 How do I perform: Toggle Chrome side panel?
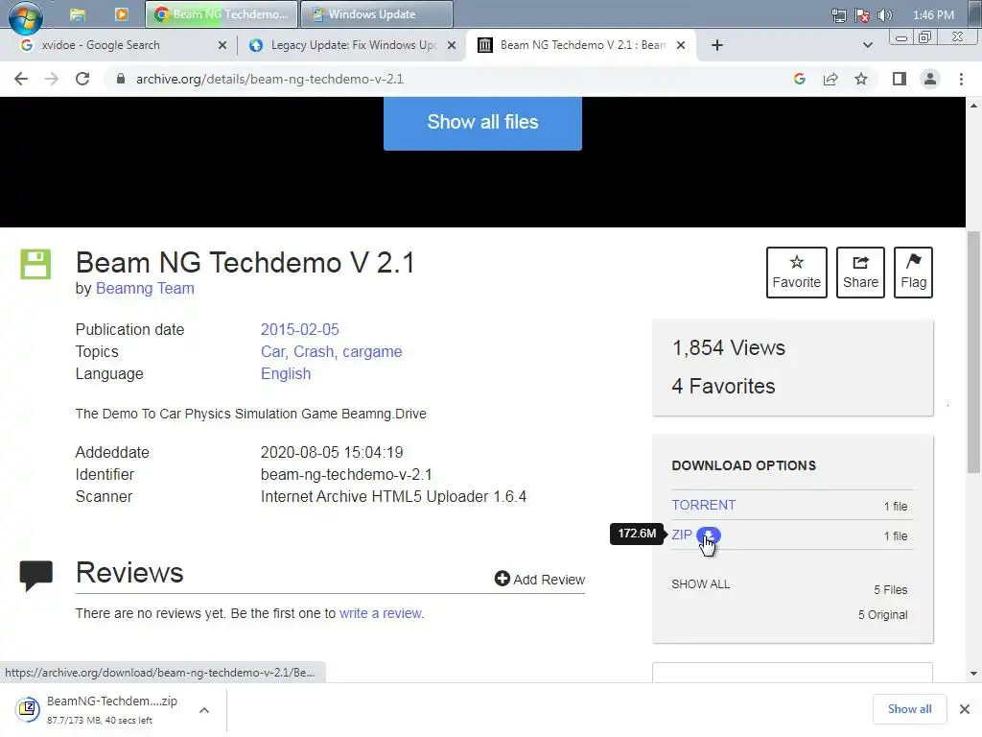click(900, 79)
